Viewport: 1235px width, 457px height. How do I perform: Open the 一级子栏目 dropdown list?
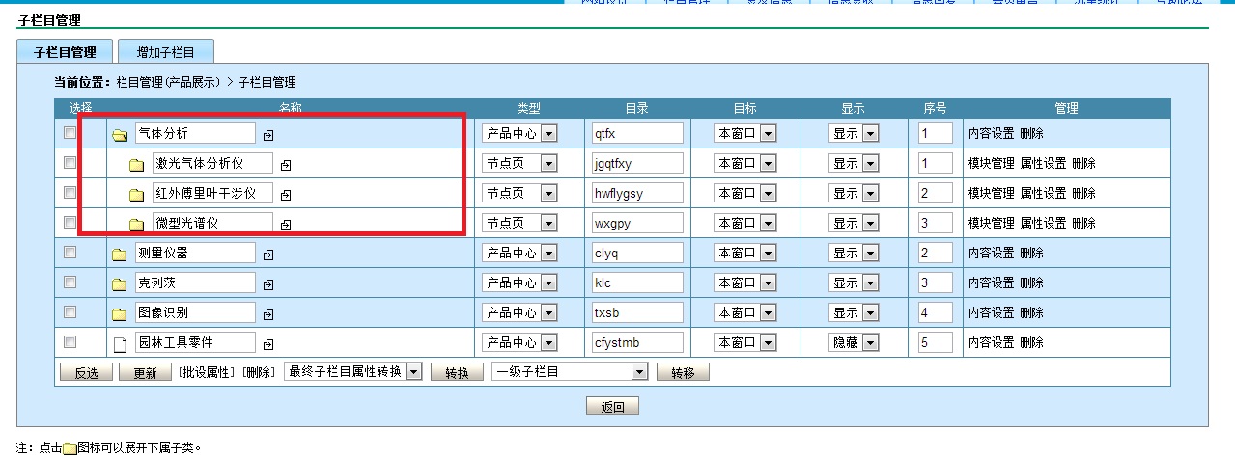click(x=638, y=372)
